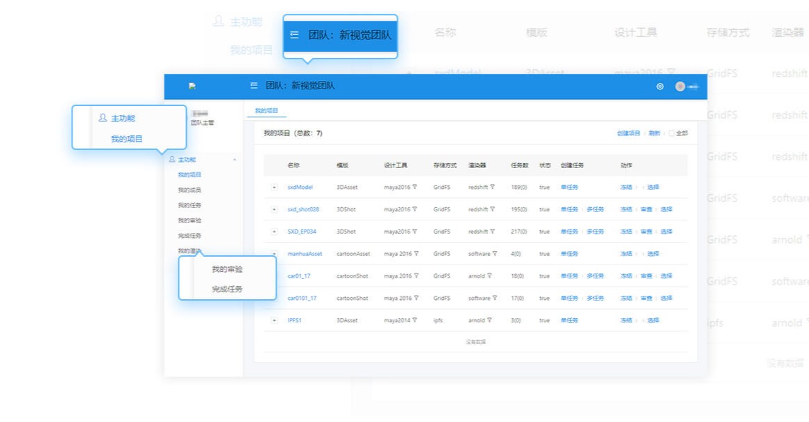Image resolution: width=809 pixels, height=422 pixels.
Task: Open 我的成员 in the sidebar
Action: click(x=190, y=190)
